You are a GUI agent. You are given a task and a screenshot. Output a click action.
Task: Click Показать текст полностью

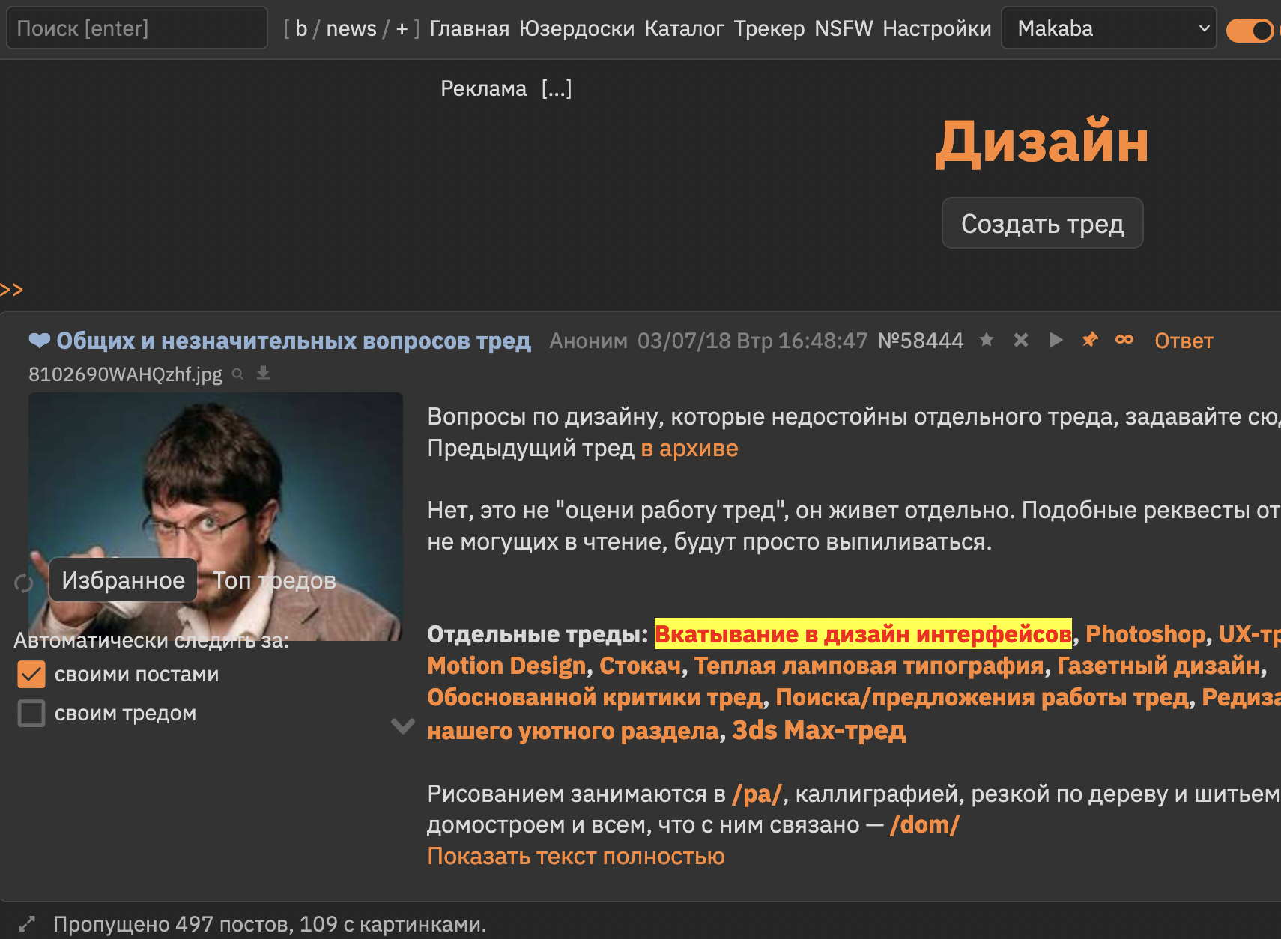(x=576, y=856)
